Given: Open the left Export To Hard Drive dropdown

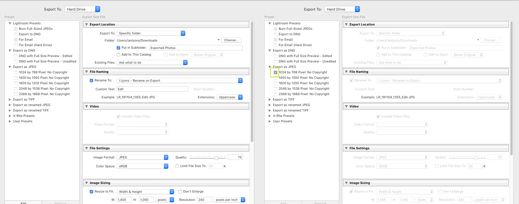Looking at the screenshot, I should pyautogui.click(x=82, y=9).
